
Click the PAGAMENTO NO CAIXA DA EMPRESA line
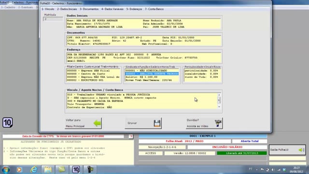click(95, 101)
